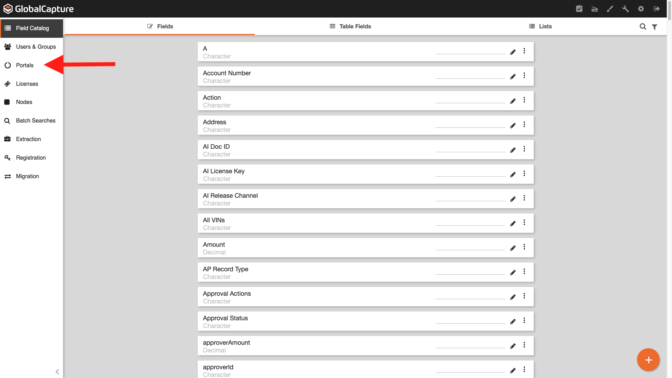Viewport: 672px width, 378px height.
Task: Switch to the Lists tab
Action: pyautogui.click(x=540, y=26)
